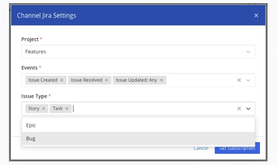Click the Story tag label
Image resolution: width=277 pixels, height=165 pixels.
(34, 109)
